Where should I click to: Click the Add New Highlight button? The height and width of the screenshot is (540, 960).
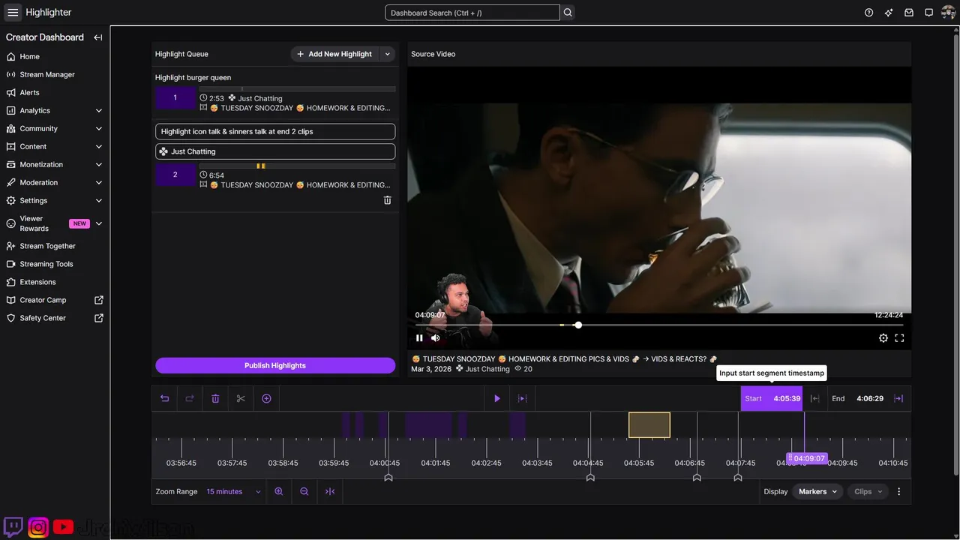pos(334,54)
